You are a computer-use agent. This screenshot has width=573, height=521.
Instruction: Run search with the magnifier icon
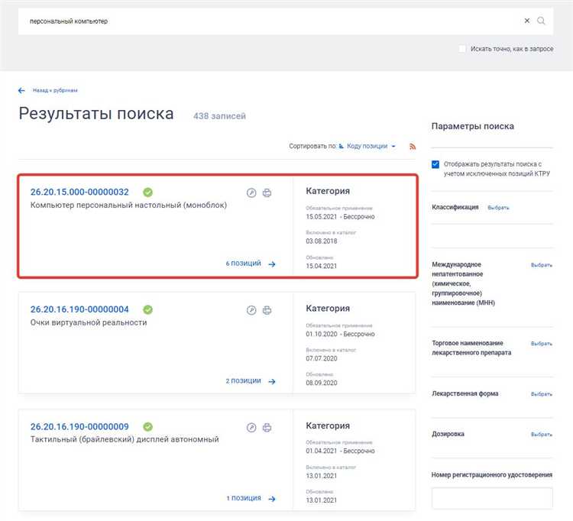(541, 21)
